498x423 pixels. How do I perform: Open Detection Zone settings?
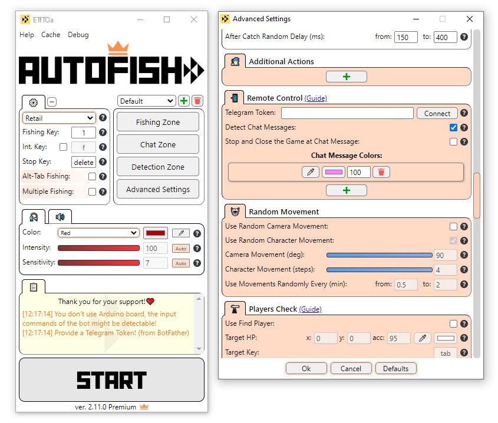coord(158,167)
